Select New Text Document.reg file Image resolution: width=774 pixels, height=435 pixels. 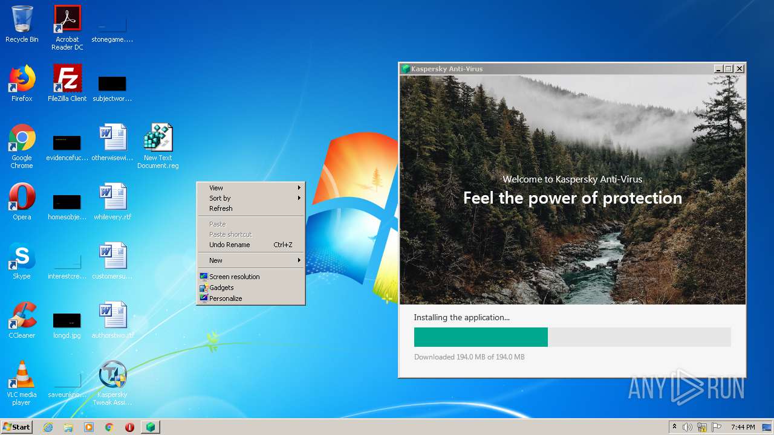[158, 146]
